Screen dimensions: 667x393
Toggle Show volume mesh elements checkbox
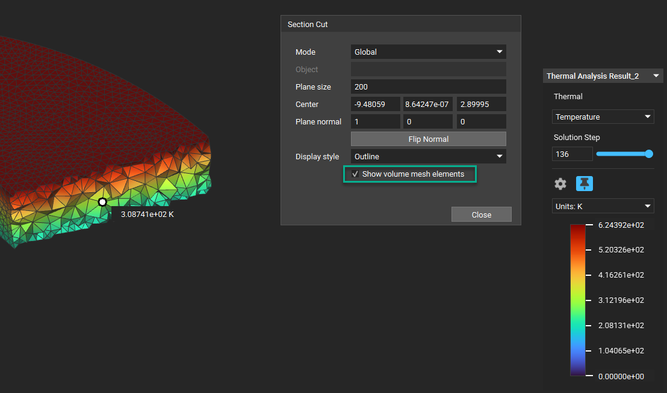coord(355,174)
